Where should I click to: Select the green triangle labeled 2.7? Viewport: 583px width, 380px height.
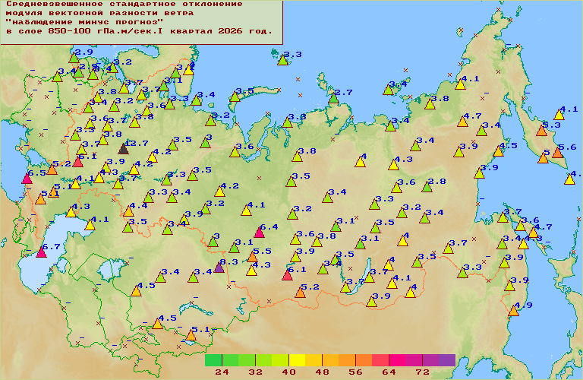[x=333, y=97]
